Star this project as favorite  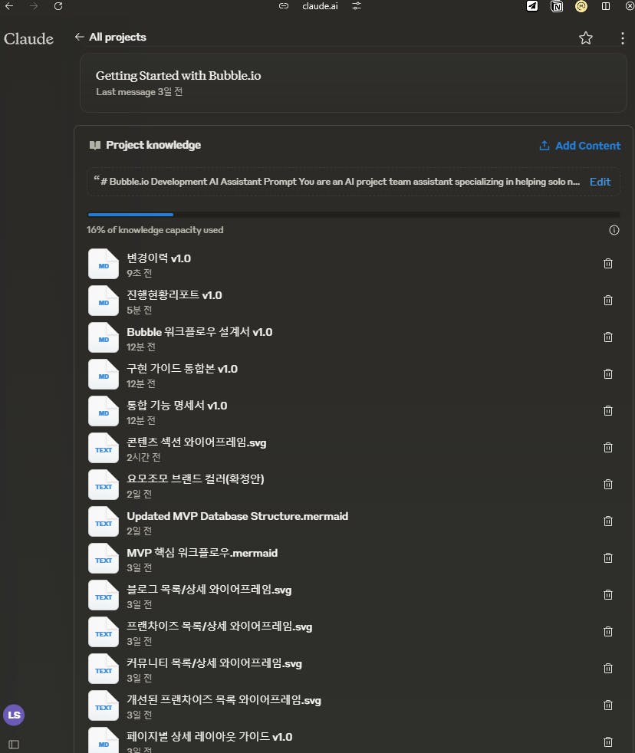[585, 38]
